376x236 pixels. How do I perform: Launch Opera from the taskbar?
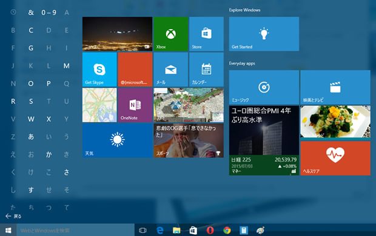coord(210,231)
